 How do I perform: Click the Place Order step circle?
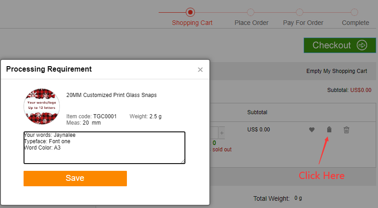point(251,12)
